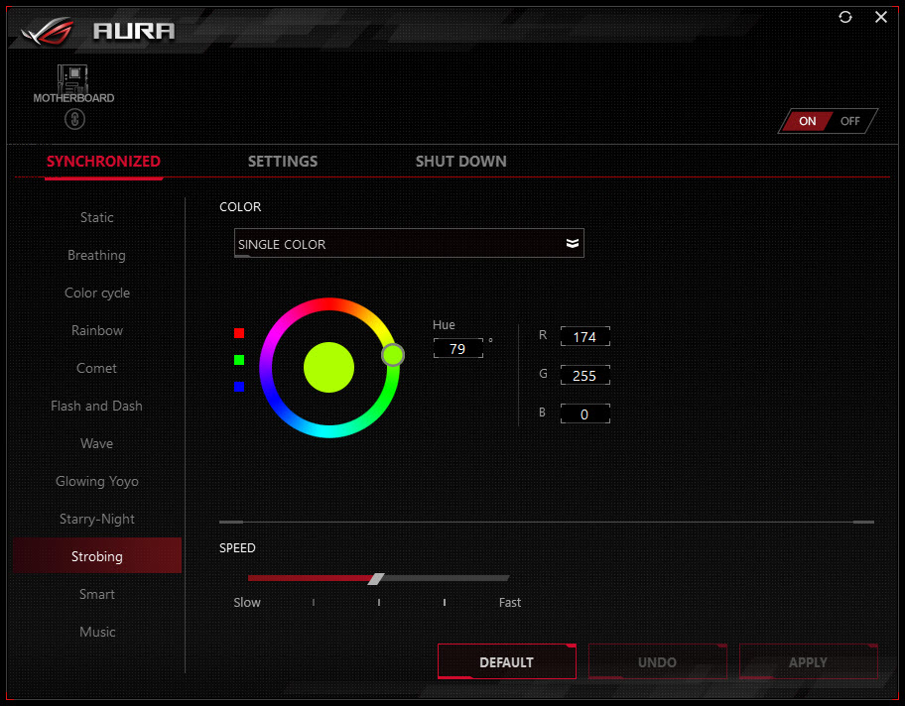
Task: Pick the blue quick color preset
Action: (238, 388)
